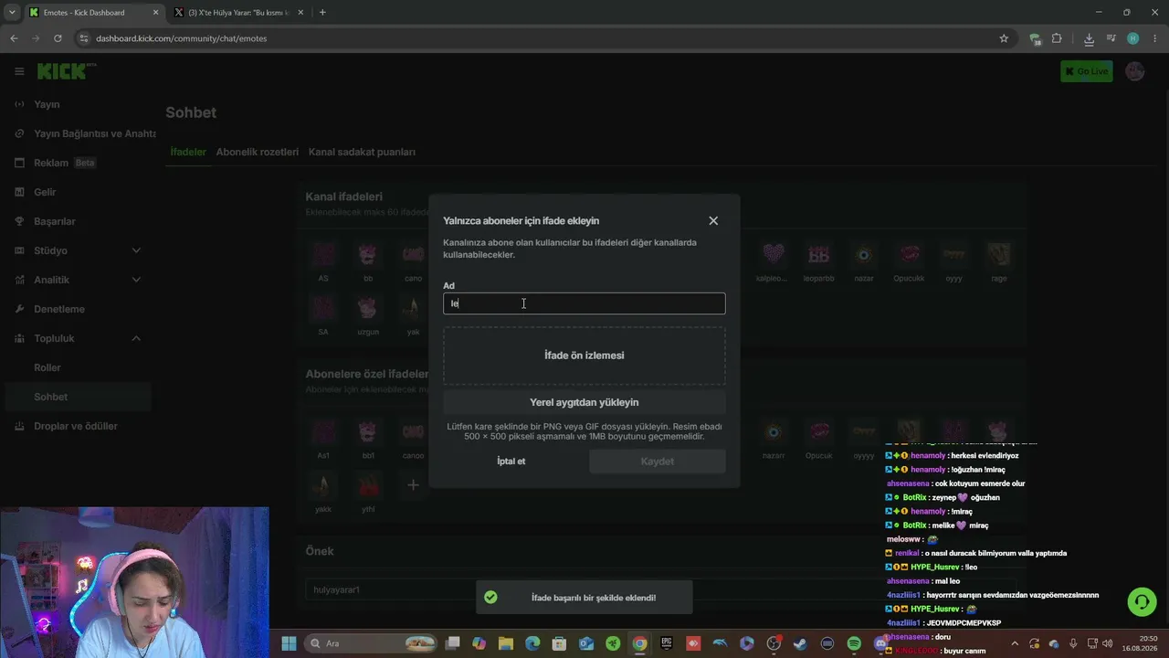Go back in browser history
This screenshot has width=1169, height=658.
coord(14,38)
